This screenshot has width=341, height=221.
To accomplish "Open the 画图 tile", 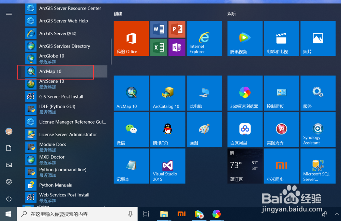I will [204, 130].
